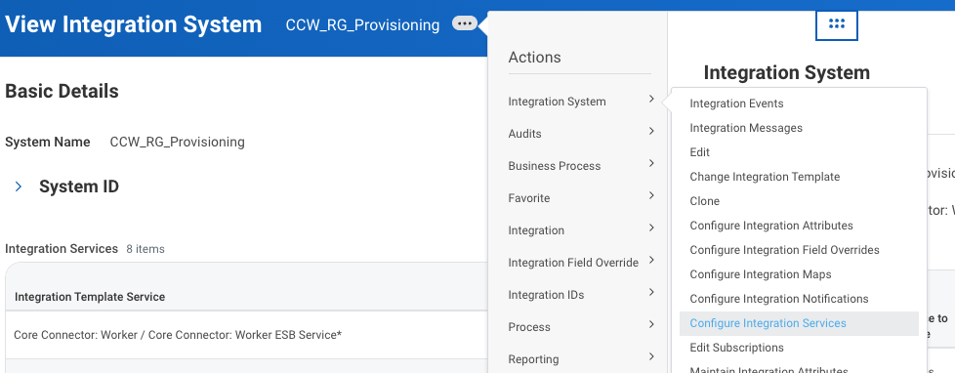
Task: Choose the Clone action
Action: [x=705, y=201]
